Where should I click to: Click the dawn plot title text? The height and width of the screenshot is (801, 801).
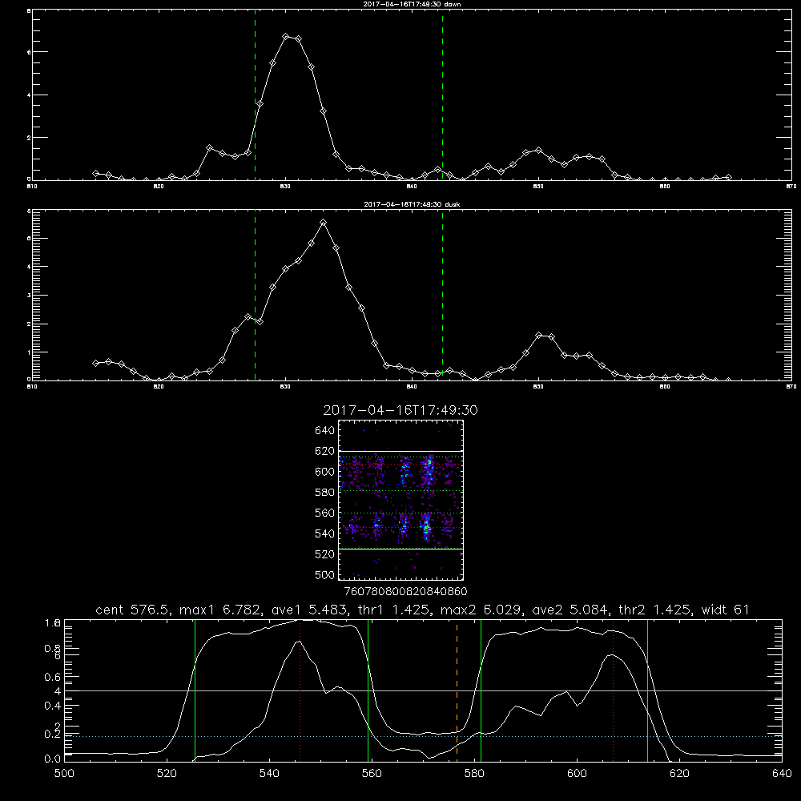click(x=412, y=4)
